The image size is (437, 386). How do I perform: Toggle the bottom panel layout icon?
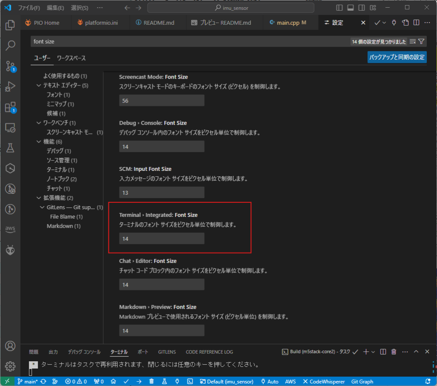click(350, 8)
